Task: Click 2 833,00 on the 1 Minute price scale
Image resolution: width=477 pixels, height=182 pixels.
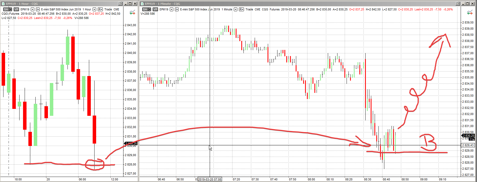Action: 468,102
